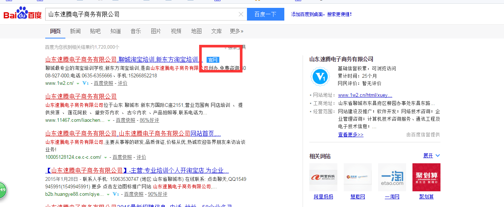Switch to the 视频 tab
This screenshot has width=504, height=207.
[176, 31]
